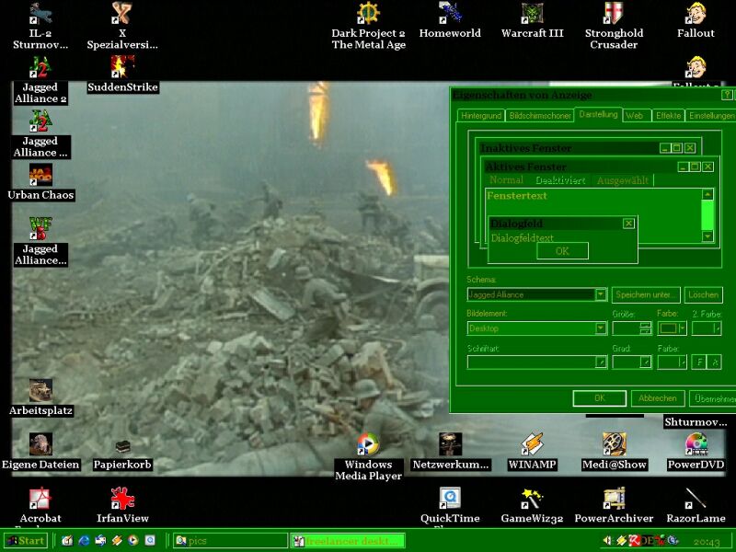
Task: Open the Acrobat Reader shortcut
Action: click(x=40, y=499)
